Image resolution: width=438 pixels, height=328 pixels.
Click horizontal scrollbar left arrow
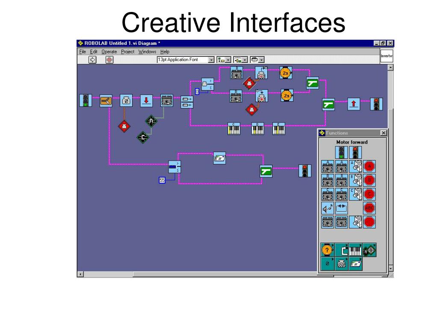pos(80,275)
